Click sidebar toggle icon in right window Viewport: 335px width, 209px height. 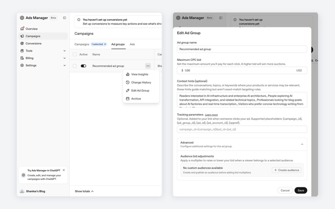click(x=221, y=18)
